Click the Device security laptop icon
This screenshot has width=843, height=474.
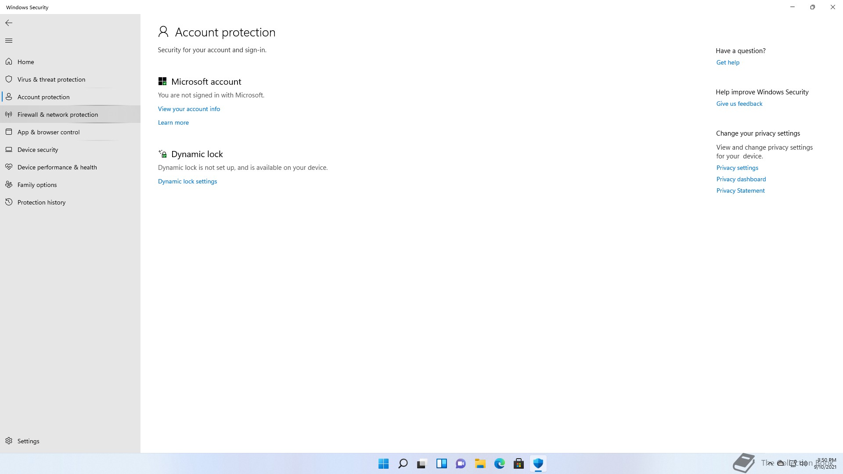pos(9,150)
